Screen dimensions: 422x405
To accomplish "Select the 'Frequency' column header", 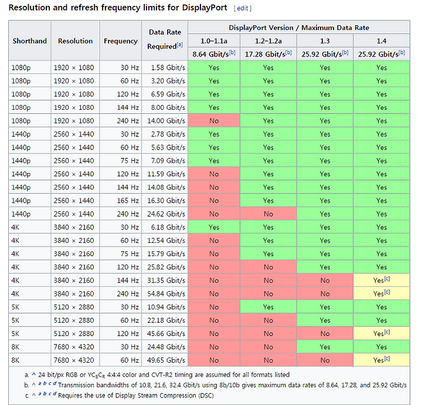I will click(121, 41).
